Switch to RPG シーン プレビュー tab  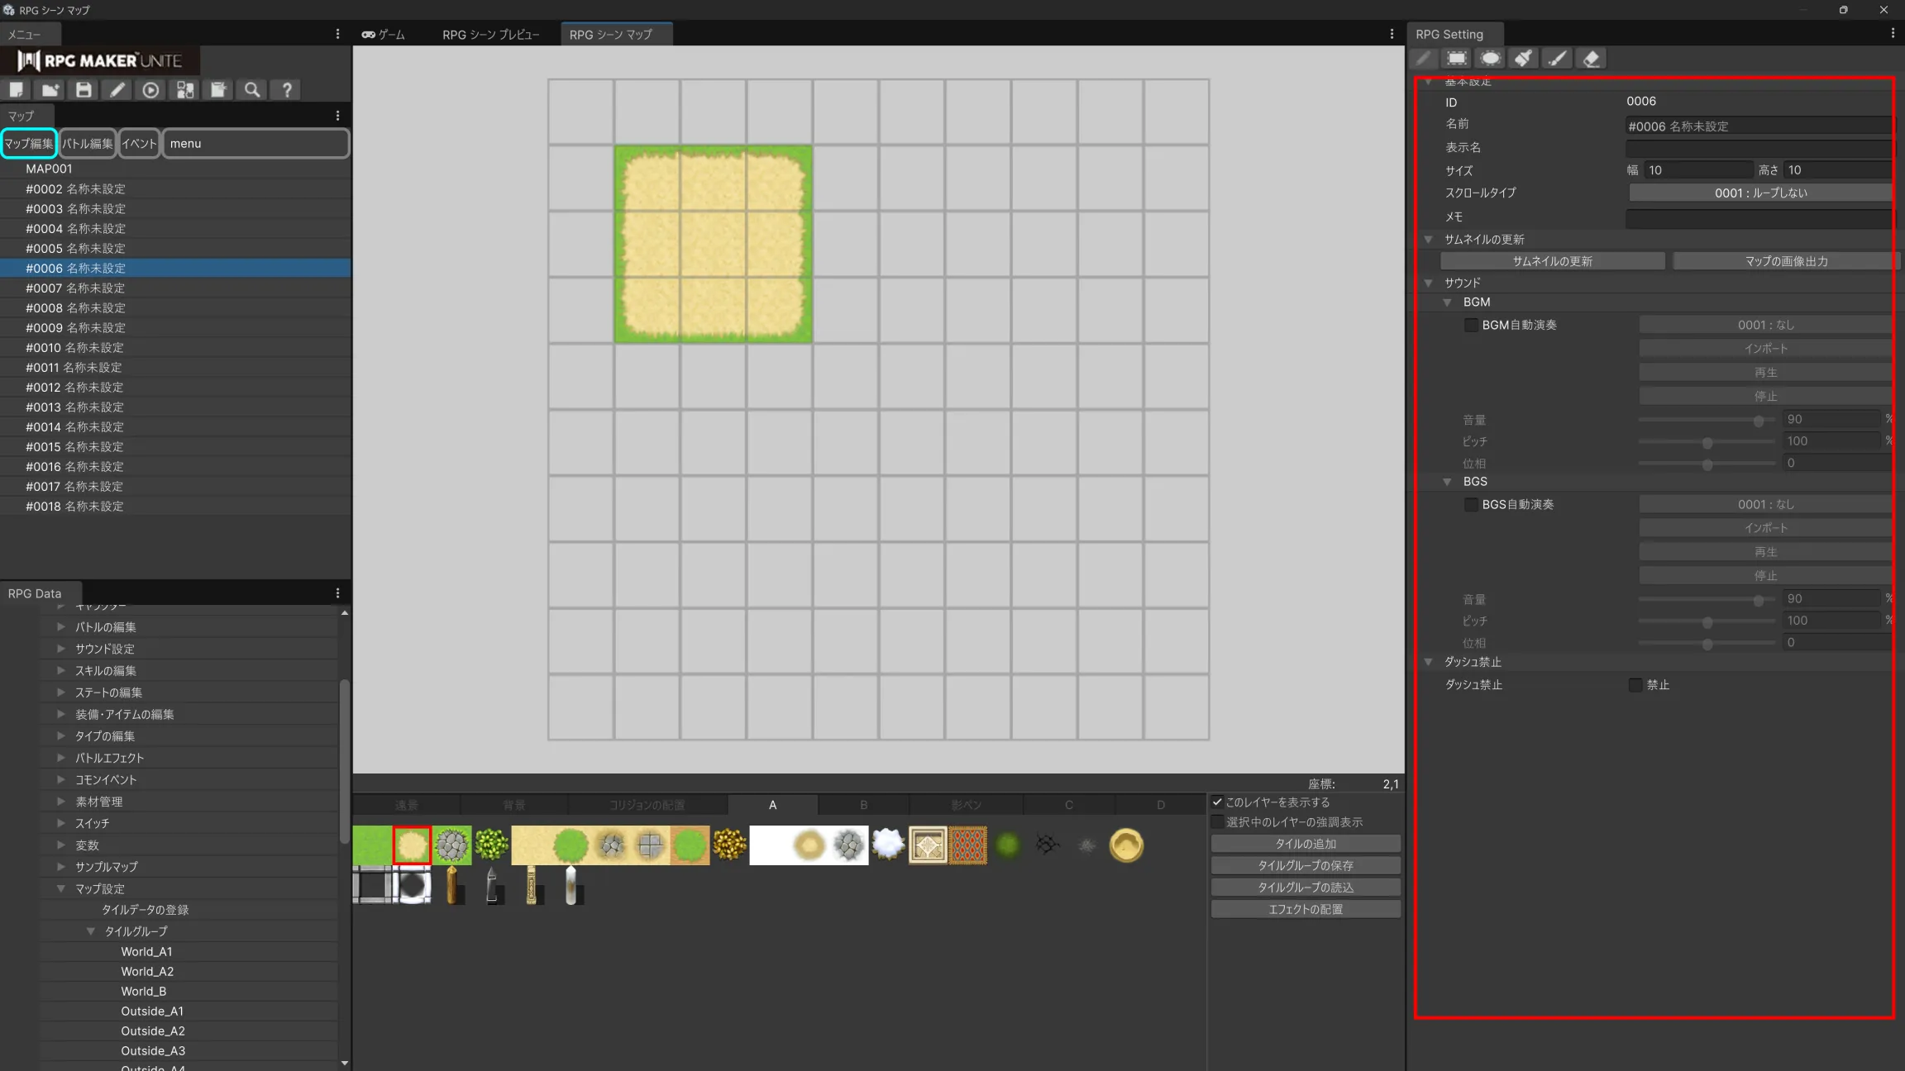[490, 35]
